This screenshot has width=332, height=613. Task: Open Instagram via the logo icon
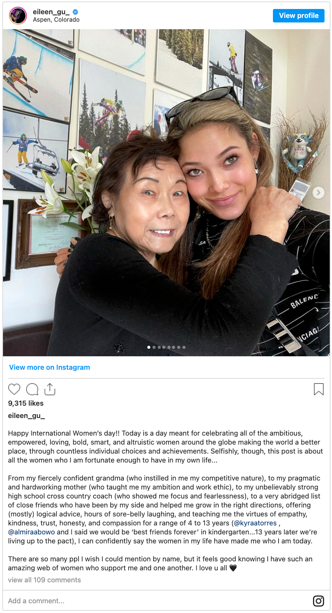319,601
